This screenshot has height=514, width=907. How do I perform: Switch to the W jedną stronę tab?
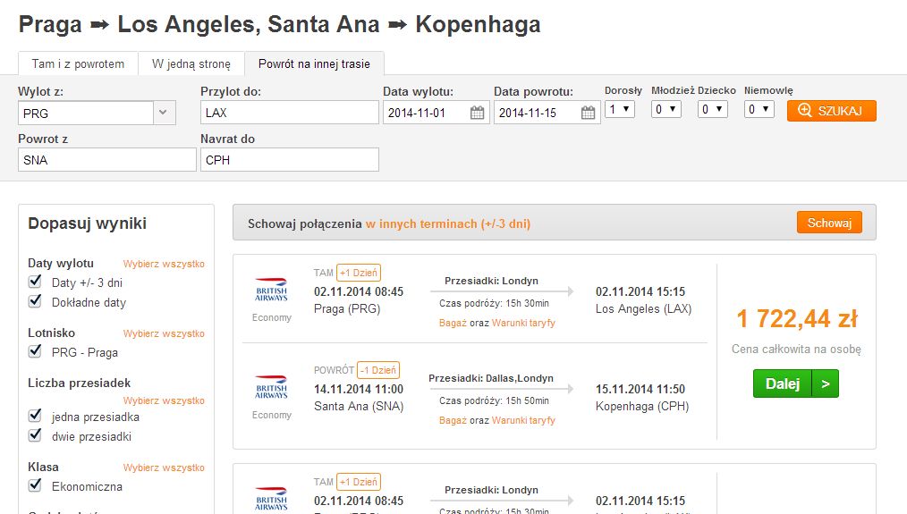point(191,63)
